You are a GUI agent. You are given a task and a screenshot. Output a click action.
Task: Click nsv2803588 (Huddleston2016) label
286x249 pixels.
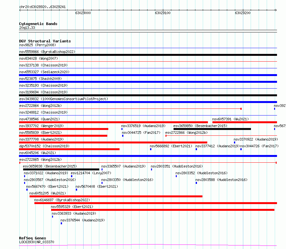pos(221,180)
